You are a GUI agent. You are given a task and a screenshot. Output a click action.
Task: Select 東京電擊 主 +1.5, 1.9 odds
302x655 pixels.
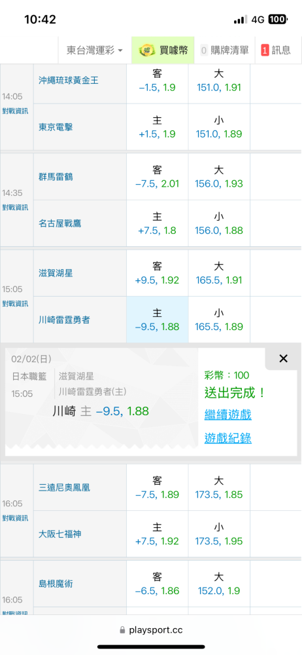pyautogui.click(x=158, y=127)
